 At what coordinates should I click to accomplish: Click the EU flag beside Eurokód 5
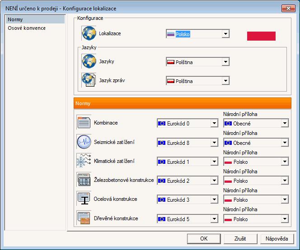(162, 219)
